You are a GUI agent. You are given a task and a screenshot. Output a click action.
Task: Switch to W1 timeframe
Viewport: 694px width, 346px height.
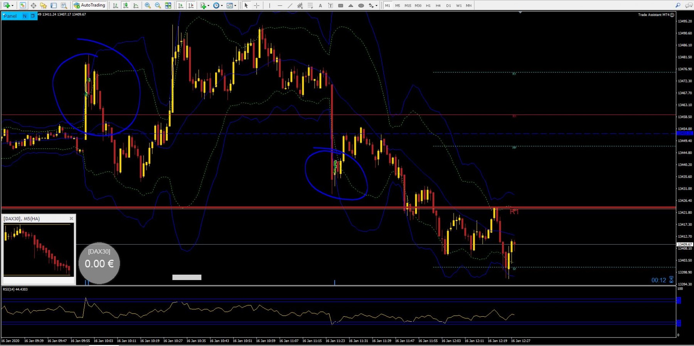[x=459, y=5]
